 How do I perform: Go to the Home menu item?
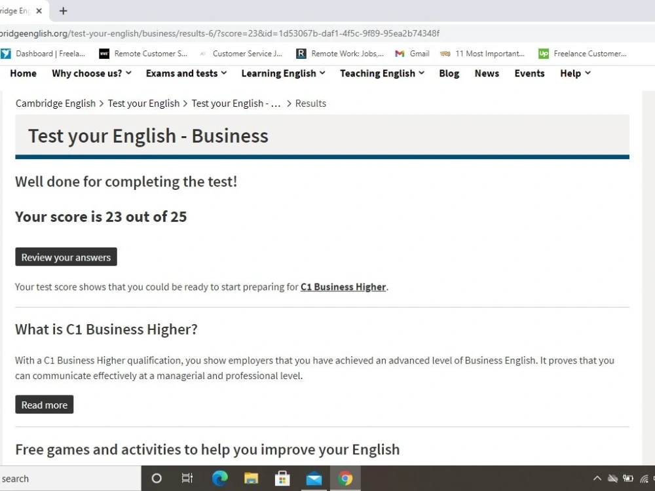pyautogui.click(x=24, y=73)
